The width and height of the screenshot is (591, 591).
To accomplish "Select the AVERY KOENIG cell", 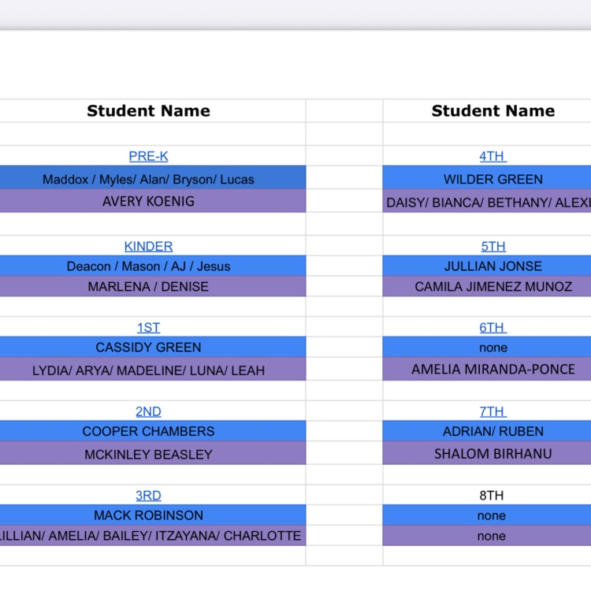I will point(148,202).
